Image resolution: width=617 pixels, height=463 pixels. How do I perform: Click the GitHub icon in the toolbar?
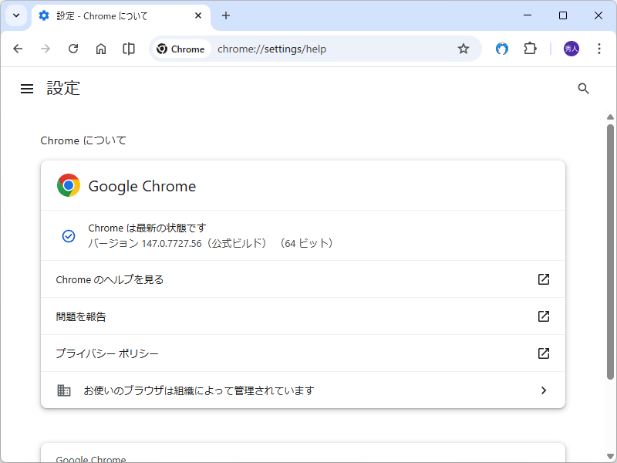pyautogui.click(x=501, y=49)
